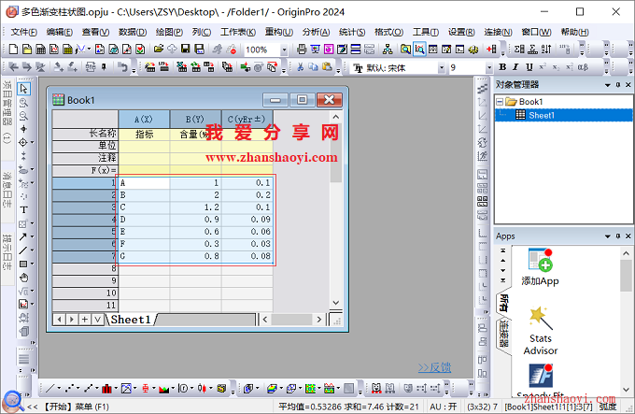The image size is (635, 414).
Task: Select the Pointer arrow tool
Action: [x=23, y=89]
